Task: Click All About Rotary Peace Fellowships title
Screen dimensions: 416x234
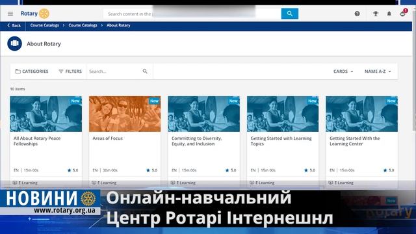Action: pyautogui.click(x=37, y=141)
